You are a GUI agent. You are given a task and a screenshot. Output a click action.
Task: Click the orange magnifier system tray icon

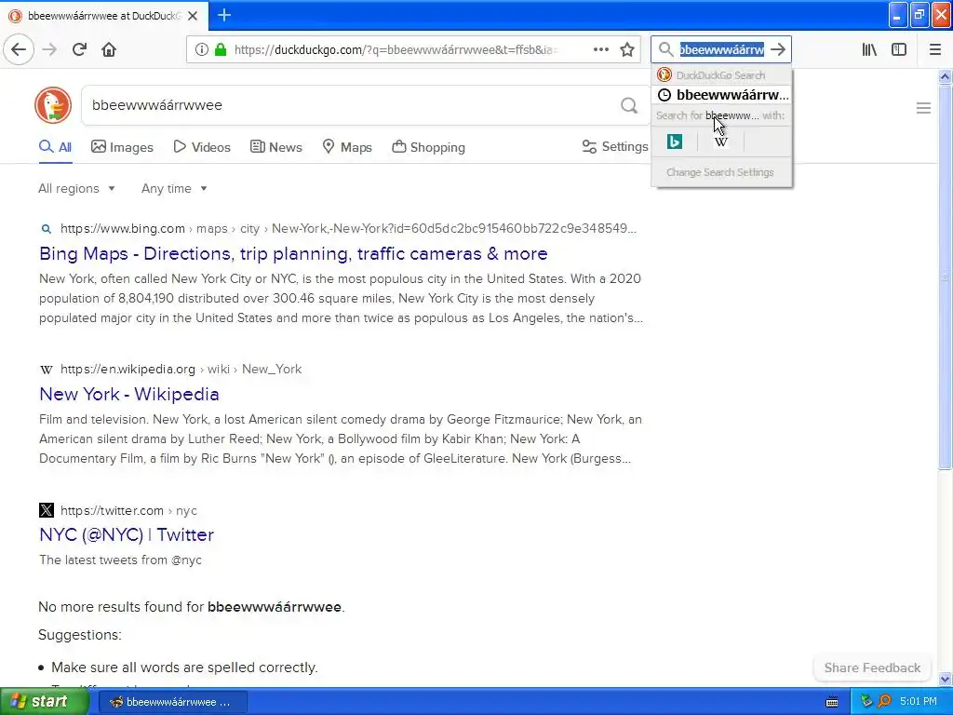(x=884, y=702)
